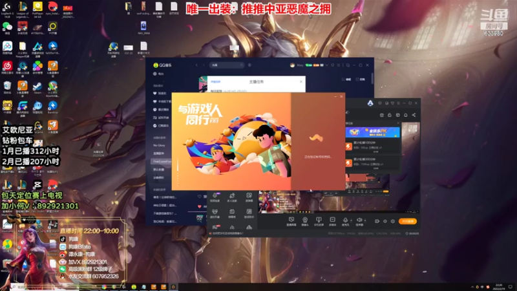Go back in the QQ Music window
The image size is (517, 291).
(196, 65)
